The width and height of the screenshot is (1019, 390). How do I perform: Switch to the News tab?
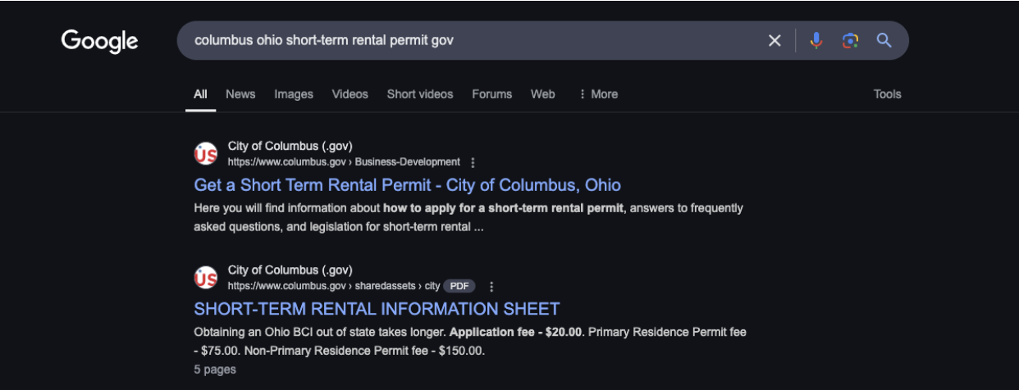click(x=240, y=94)
